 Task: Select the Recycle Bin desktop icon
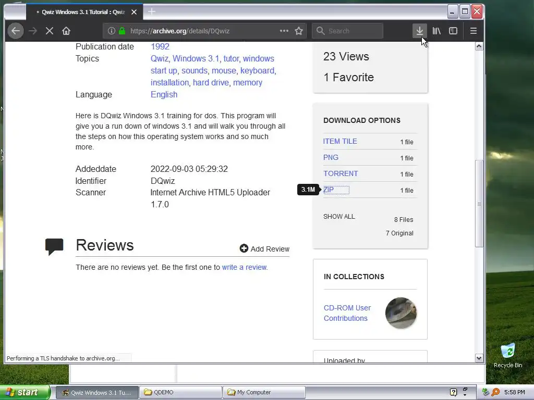pos(508,355)
